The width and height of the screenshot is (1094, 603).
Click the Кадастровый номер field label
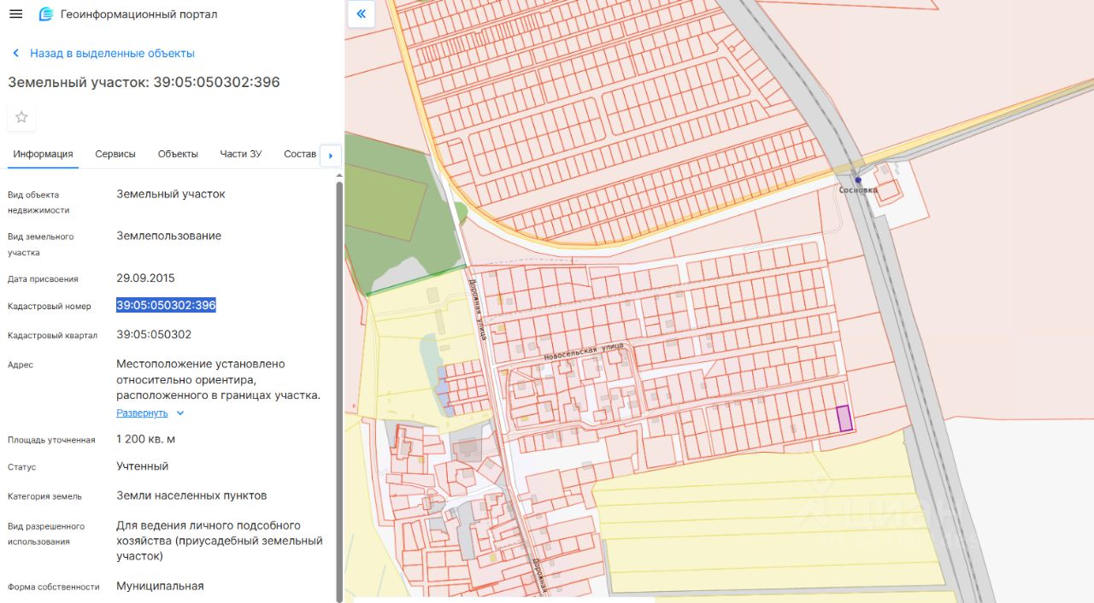pyautogui.click(x=49, y=306)
